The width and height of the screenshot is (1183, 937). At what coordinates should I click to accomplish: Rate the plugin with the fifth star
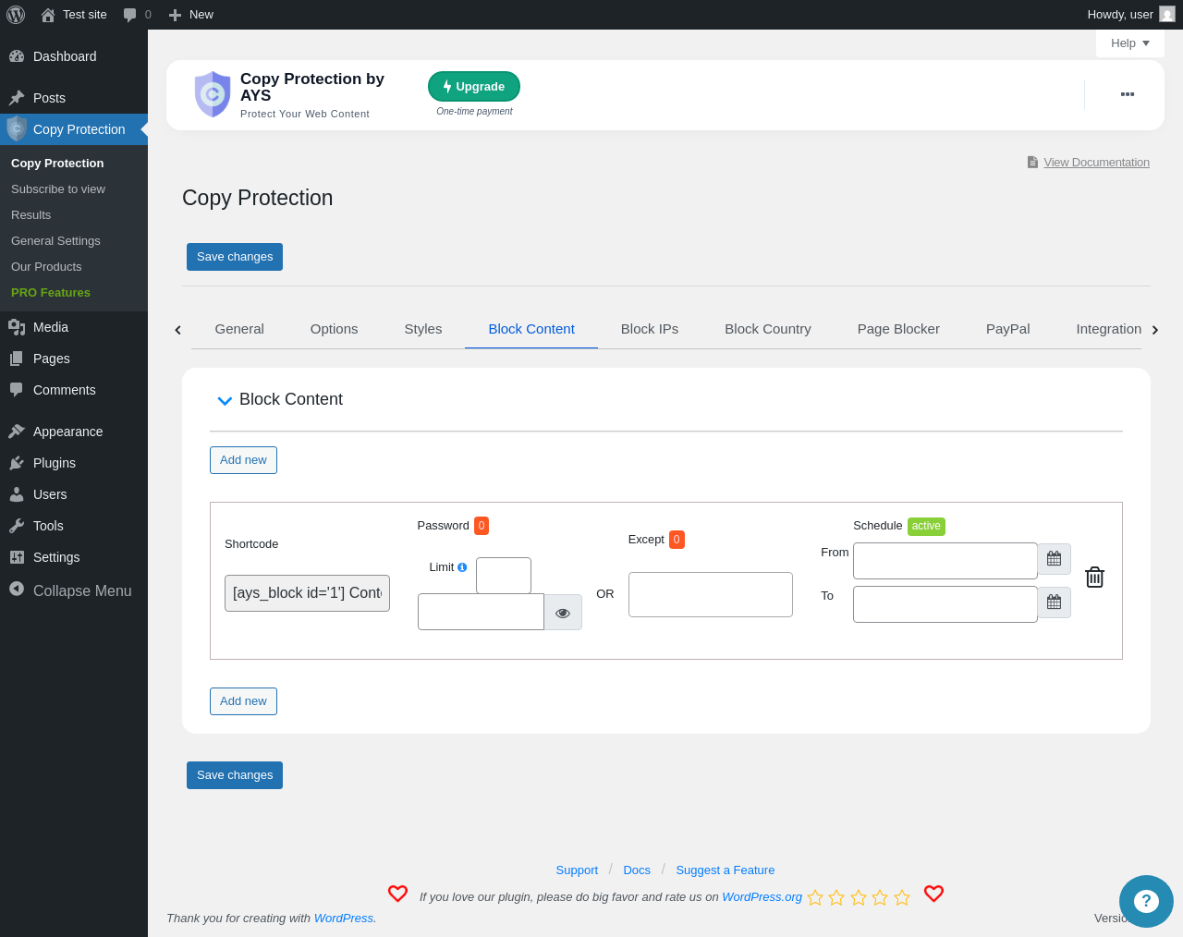pos(902,897)
